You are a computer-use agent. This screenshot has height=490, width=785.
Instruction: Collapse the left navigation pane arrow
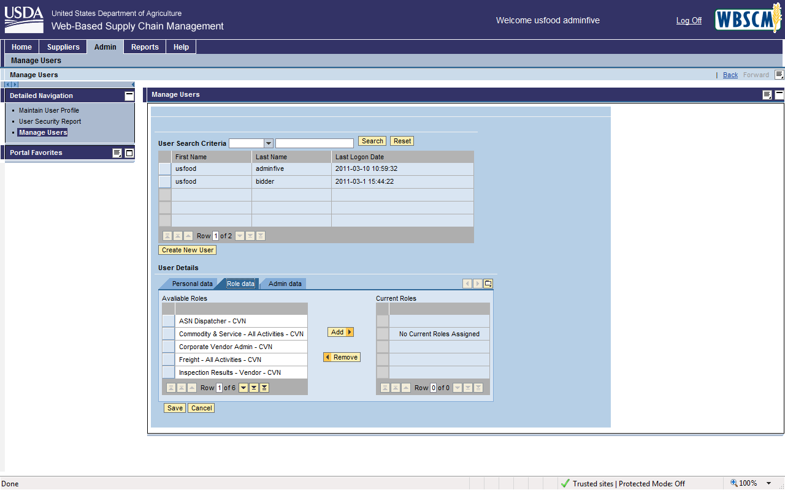pyautogui.click(x=132, y=85)
